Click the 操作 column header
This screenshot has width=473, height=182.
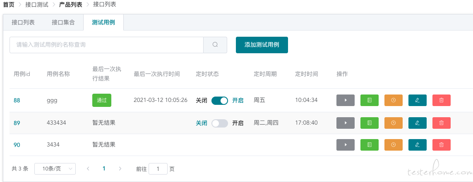(342, 74)
